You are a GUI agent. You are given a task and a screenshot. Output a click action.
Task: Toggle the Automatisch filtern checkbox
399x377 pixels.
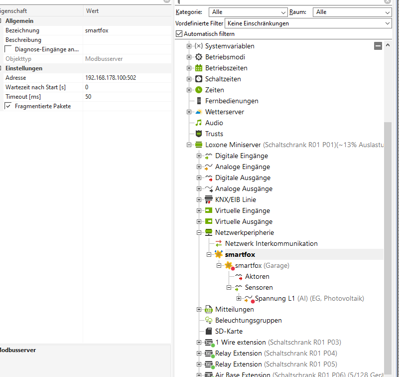coord(179,33)
